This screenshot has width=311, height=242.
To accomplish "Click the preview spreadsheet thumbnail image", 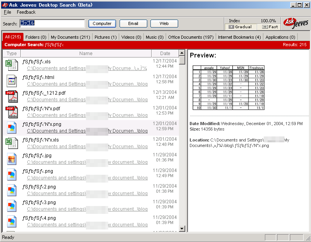I will click(x=229, y=88).
